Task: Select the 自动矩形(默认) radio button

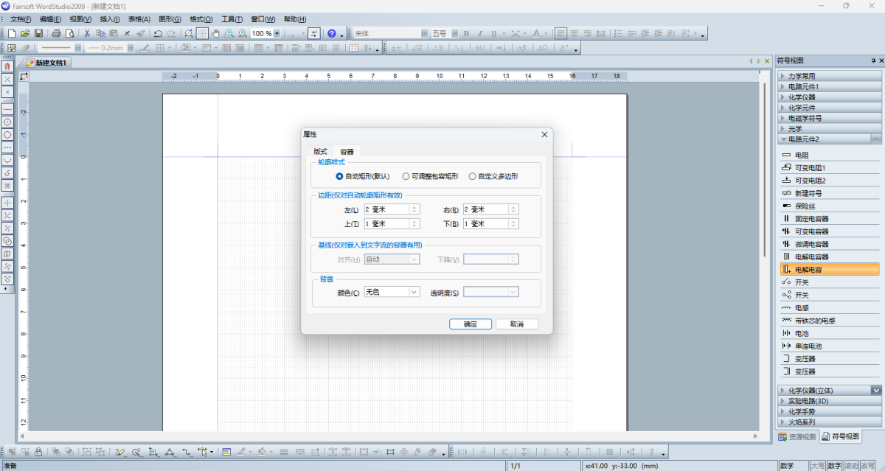Action: [x=339, y=176]
